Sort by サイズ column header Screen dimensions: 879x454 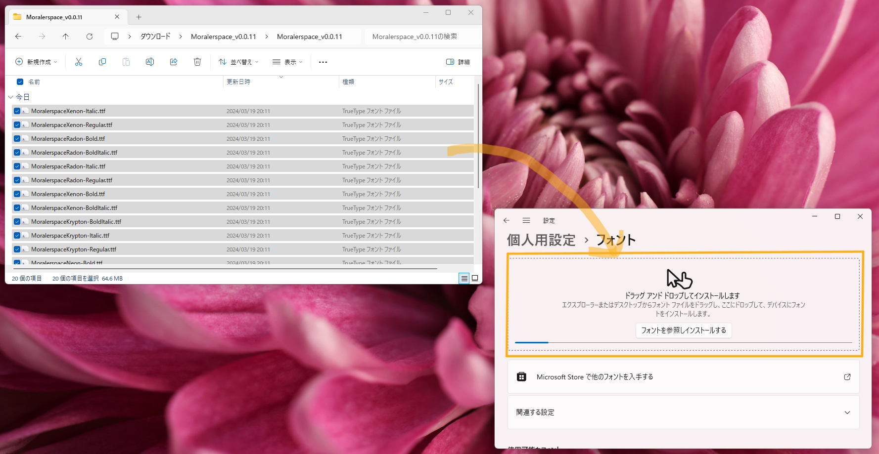[x=446, y=82]
